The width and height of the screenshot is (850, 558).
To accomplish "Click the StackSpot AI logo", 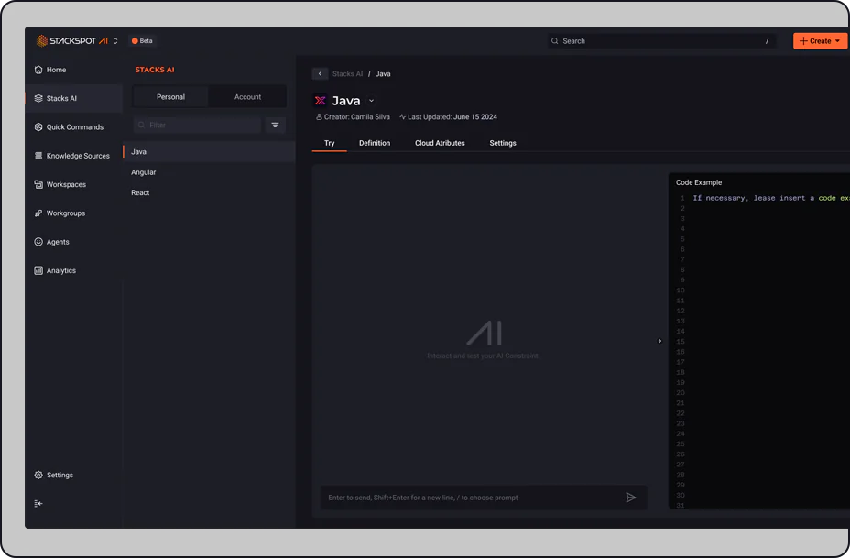I will tap(72, 41).
